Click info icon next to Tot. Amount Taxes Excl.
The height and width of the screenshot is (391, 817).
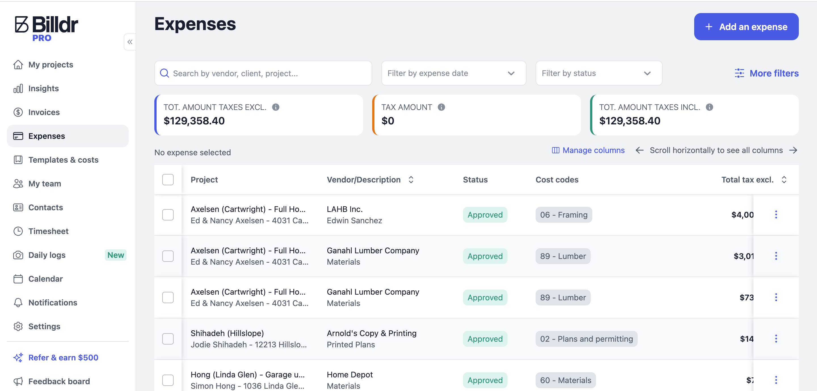[276, 107]
